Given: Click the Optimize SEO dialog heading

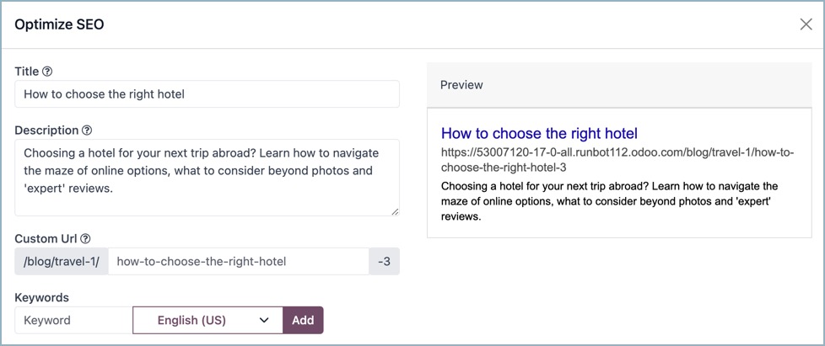Looking at the screenshot, I should coord(59,24).
